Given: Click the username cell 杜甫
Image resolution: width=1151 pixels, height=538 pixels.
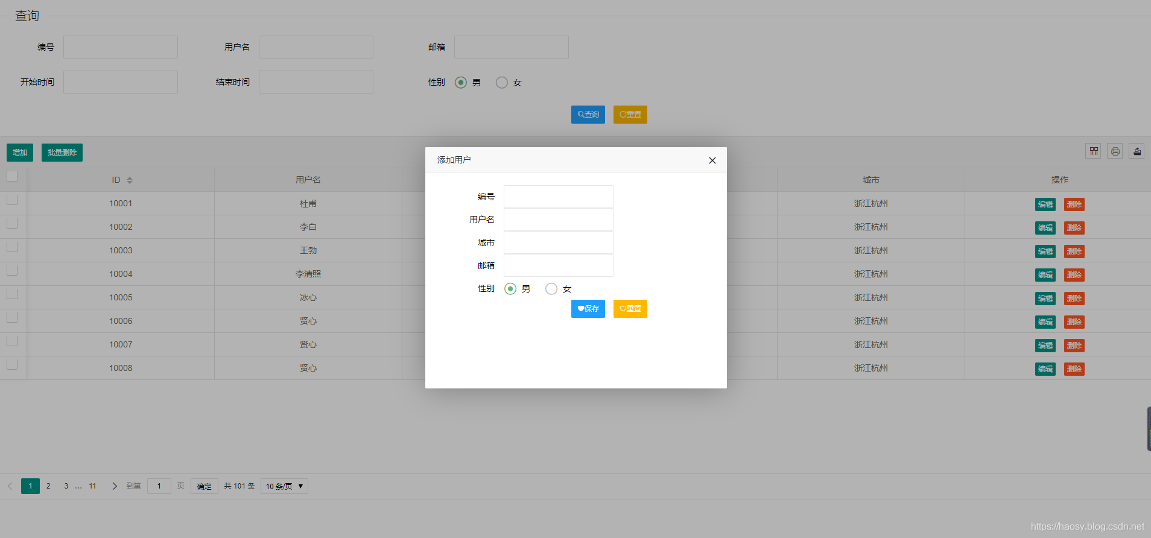Looking at the screenshot, I should point(308,203).
